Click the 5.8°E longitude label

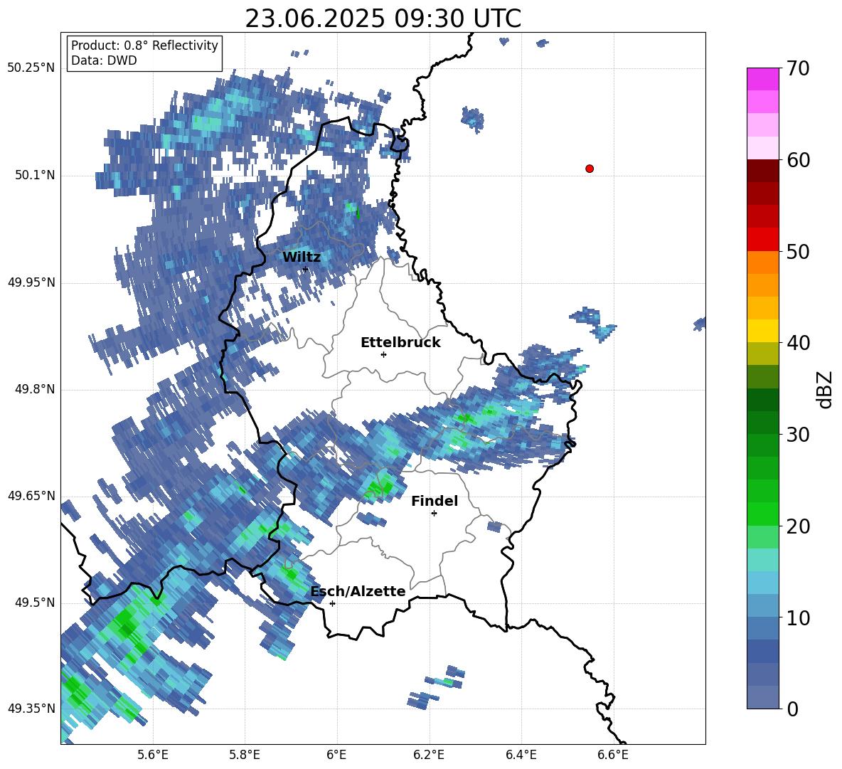pos(245,755)
